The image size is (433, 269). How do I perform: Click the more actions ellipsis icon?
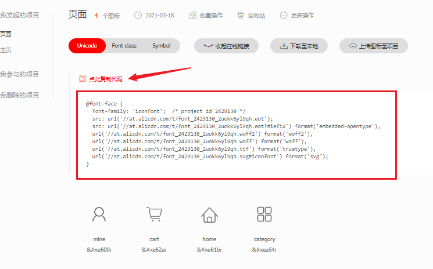(284, 15)
